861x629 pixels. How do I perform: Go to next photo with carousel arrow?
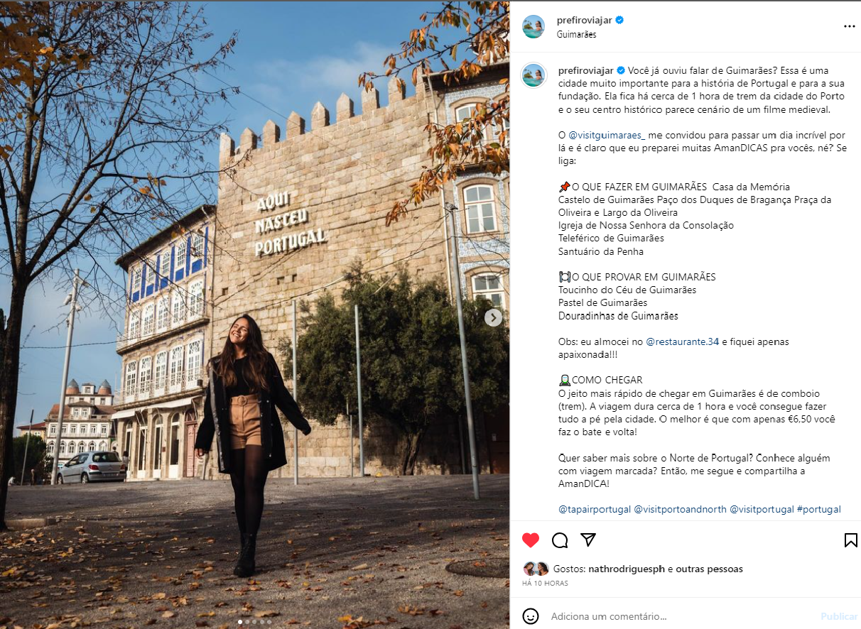(494, 317)
